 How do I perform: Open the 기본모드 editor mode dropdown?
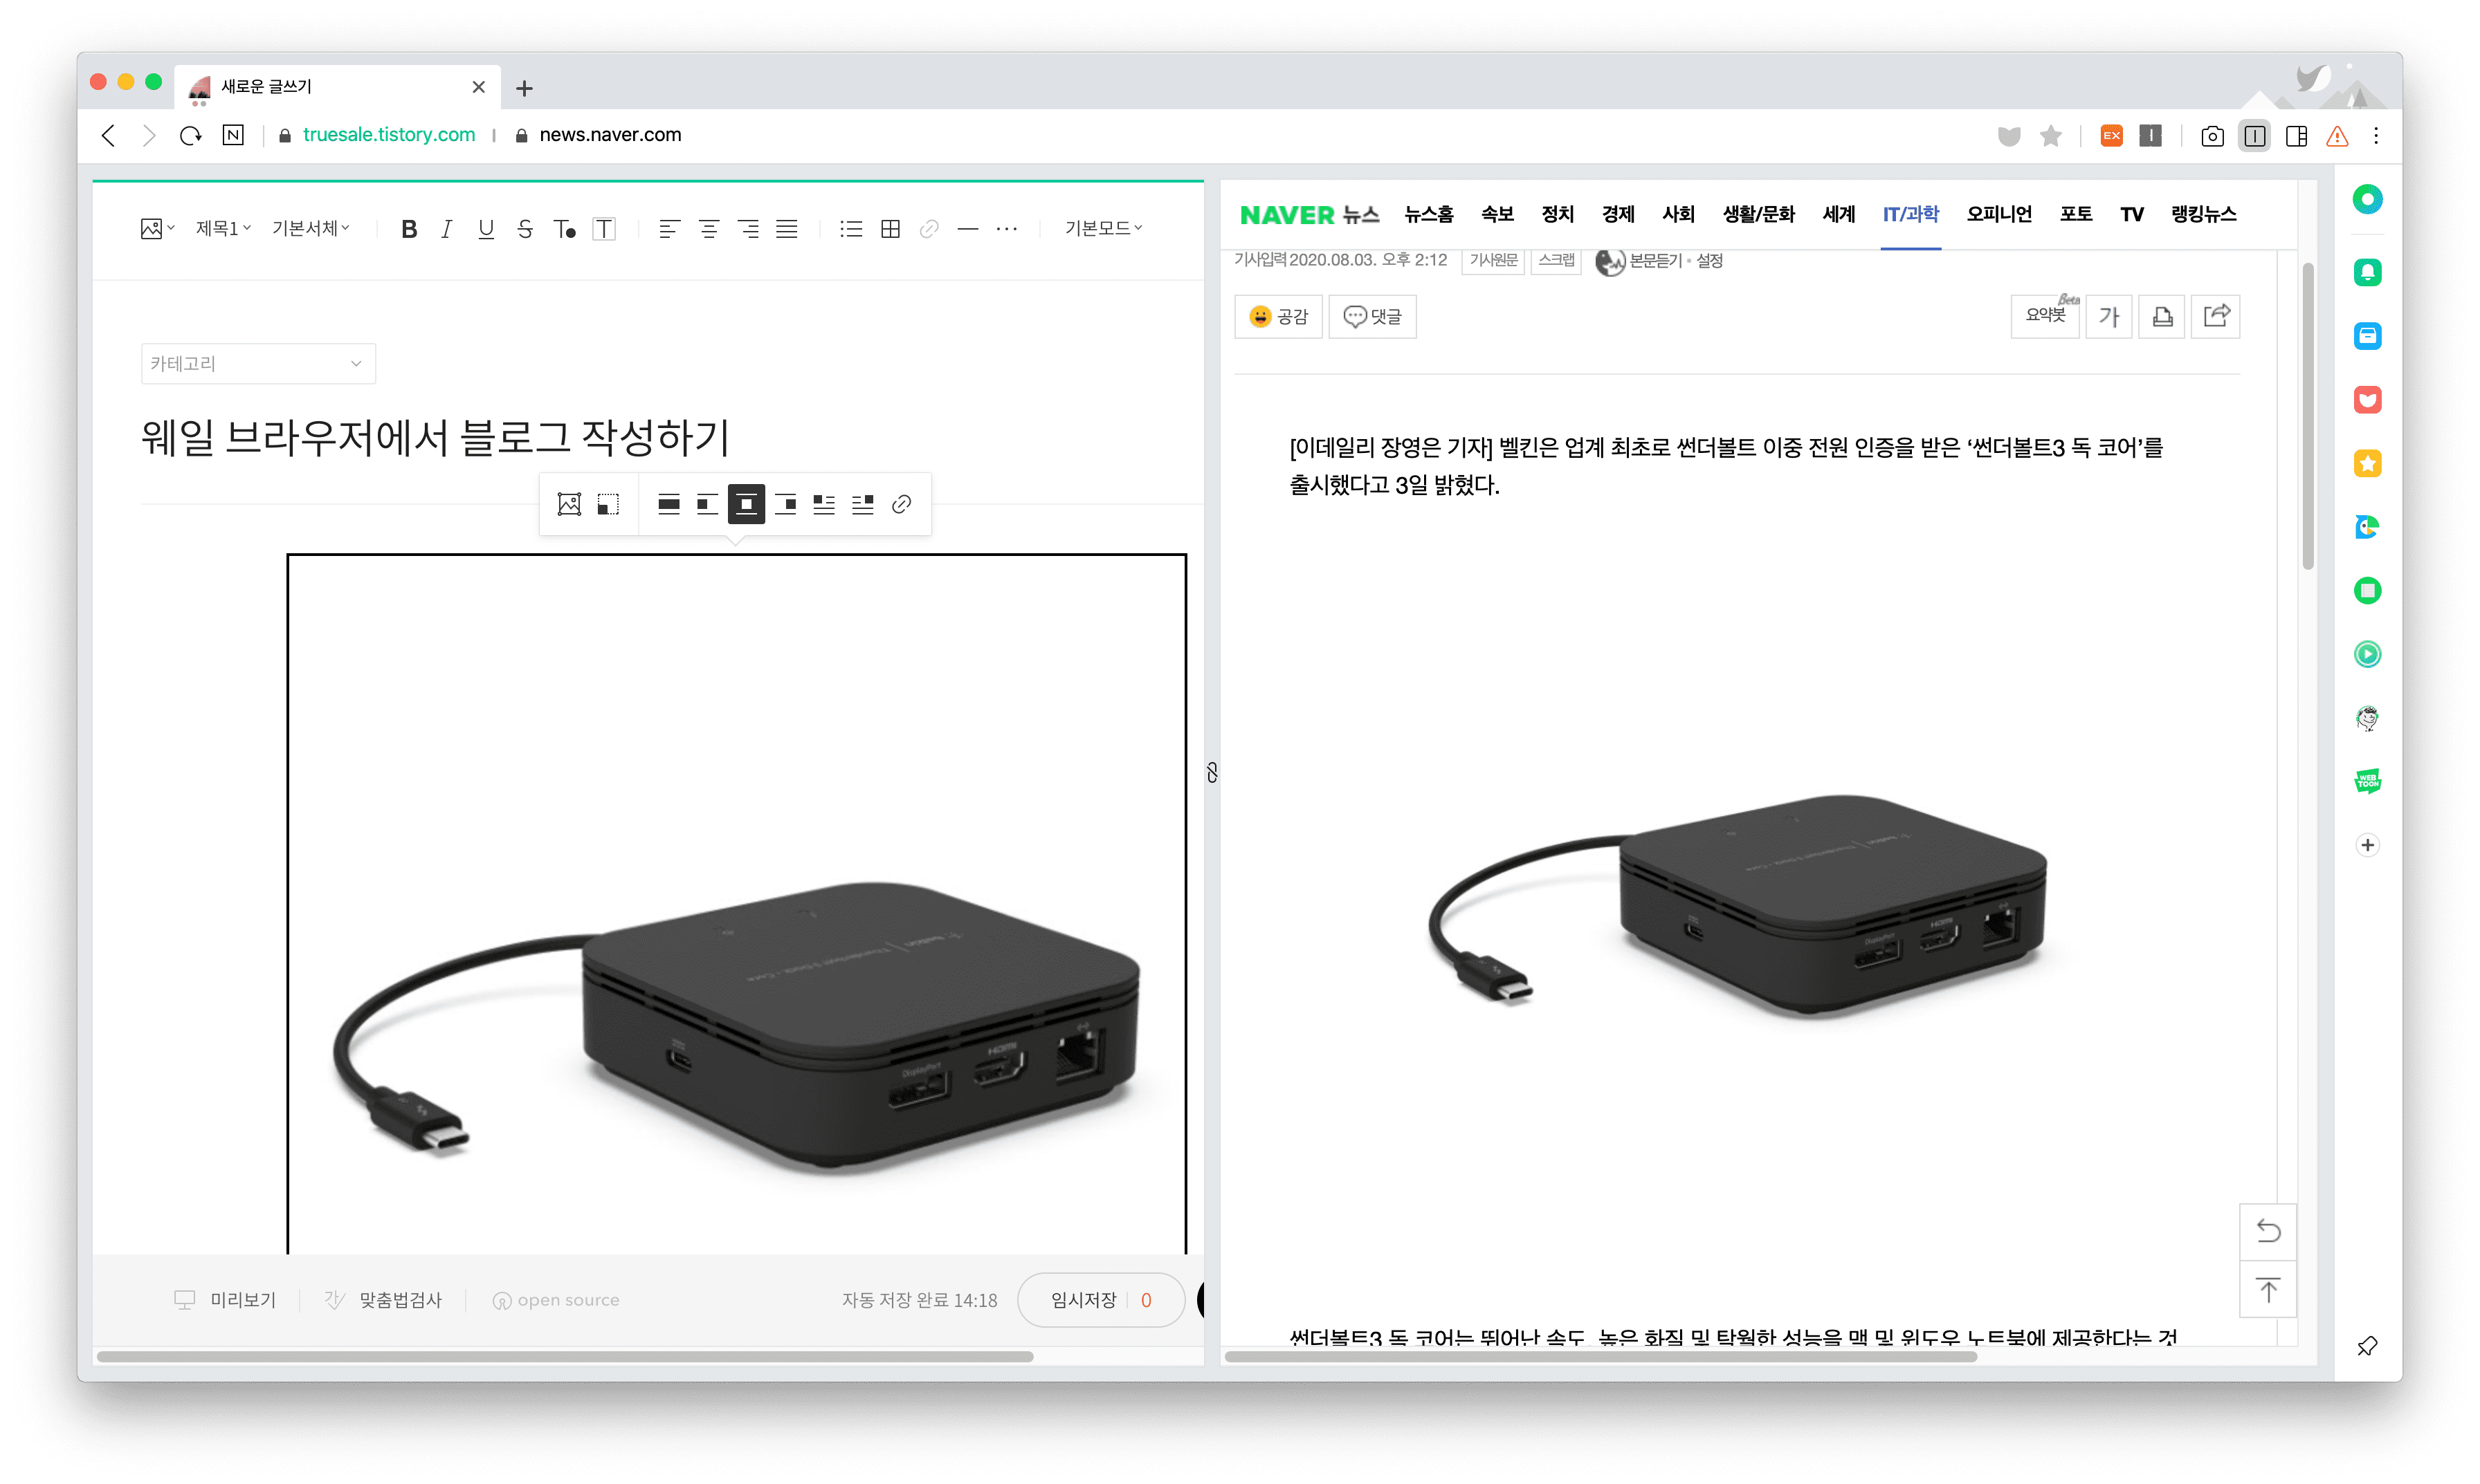click(1102, 229)
